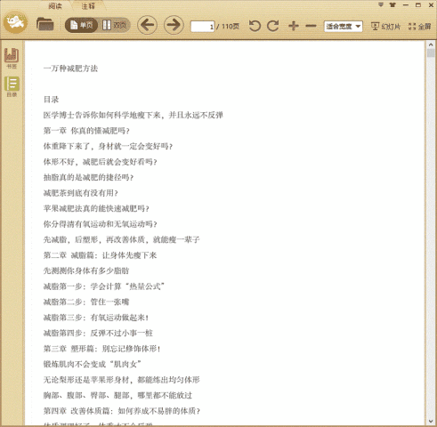The width and height of the screenshot is (437, 427).
Task: Select the 注释 tab
Action: 88,6
